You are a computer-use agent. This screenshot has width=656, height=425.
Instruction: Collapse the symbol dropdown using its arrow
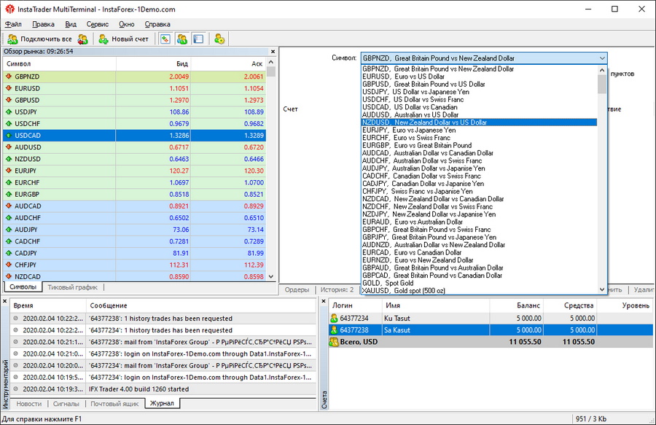601,58
